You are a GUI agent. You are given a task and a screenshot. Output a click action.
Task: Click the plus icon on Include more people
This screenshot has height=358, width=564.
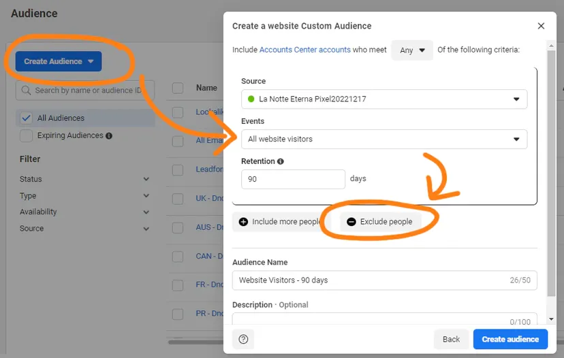pyautogui.click(x=243, y=222)
